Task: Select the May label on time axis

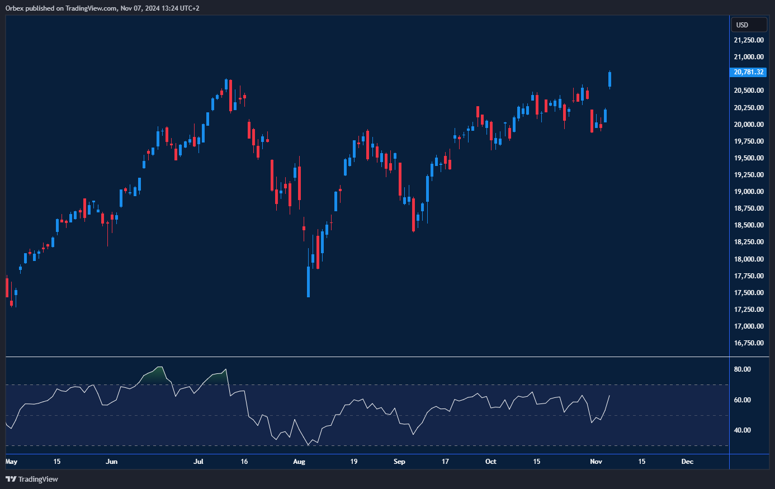Action: [x=11, y=462]
